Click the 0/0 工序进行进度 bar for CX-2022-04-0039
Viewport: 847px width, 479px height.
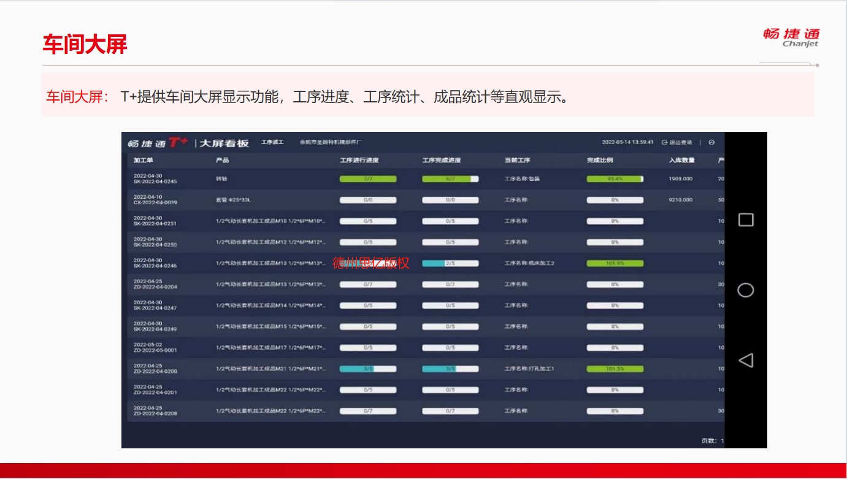[x=368, y=200]
